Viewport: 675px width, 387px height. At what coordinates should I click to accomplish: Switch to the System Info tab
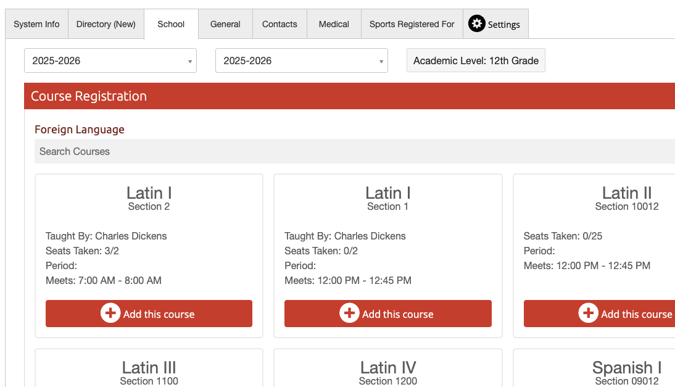point(36,24)
